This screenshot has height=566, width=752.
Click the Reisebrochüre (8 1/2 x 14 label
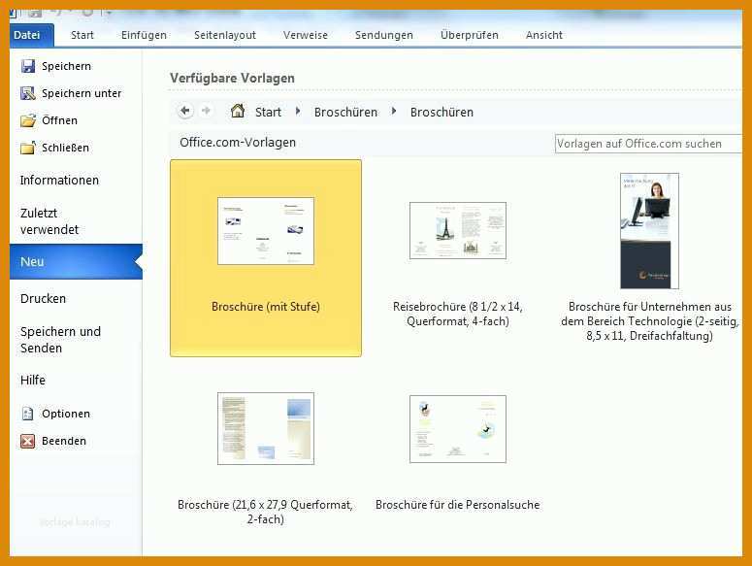[458, 314]
